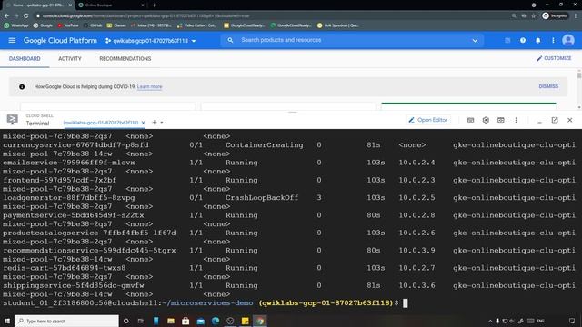Click the Windows taskbar search box
The height and width of the screenshot is (327, 582).
(66, 321)
